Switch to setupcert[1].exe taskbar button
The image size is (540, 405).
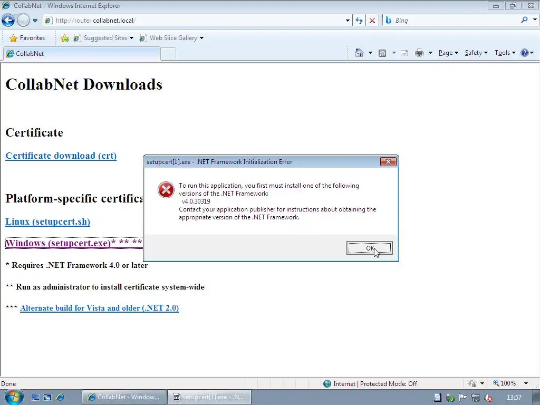click(x=209, y=397)
